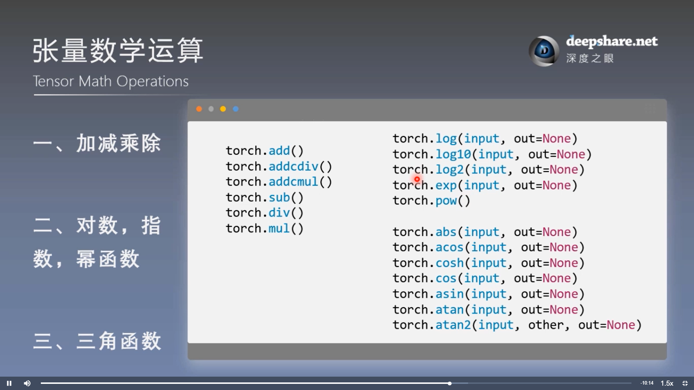
Task: Click the torch.abs(input, out=None) line
Action: click(485, 232)
